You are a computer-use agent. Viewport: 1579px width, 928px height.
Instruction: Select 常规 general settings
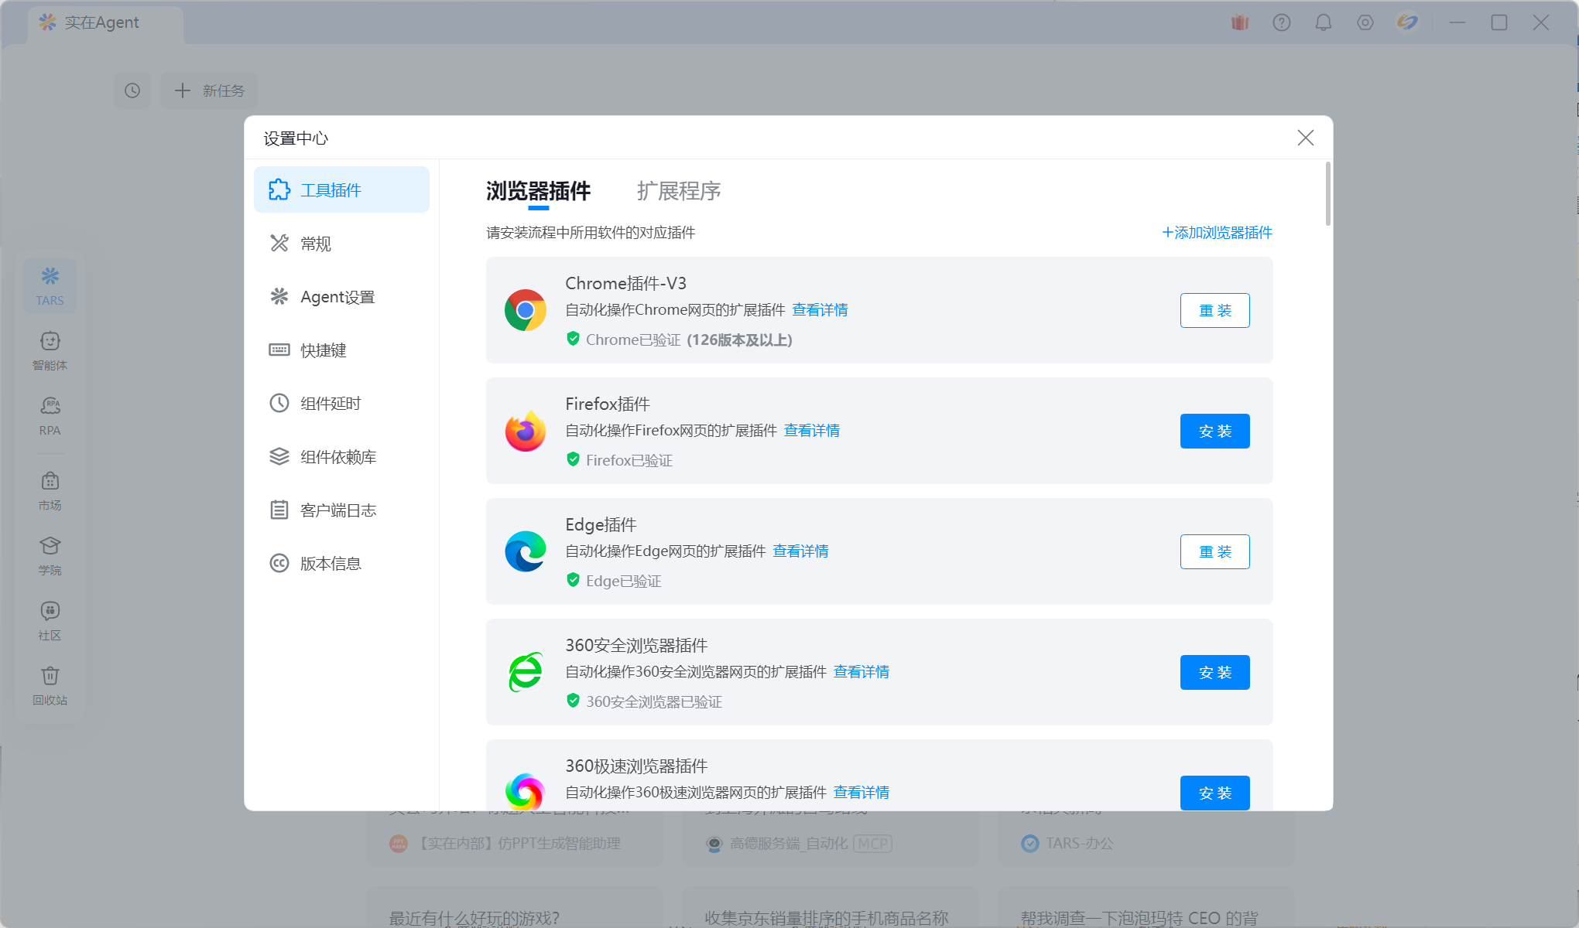coord(316,244)
